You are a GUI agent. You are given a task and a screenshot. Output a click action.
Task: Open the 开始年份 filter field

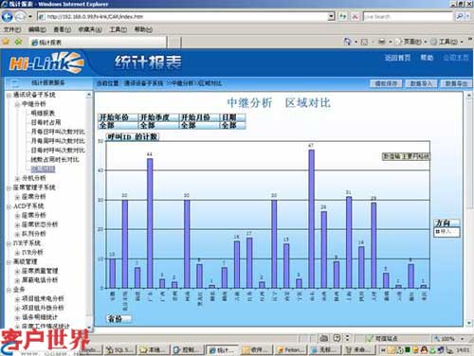click(x=118, y=121)
